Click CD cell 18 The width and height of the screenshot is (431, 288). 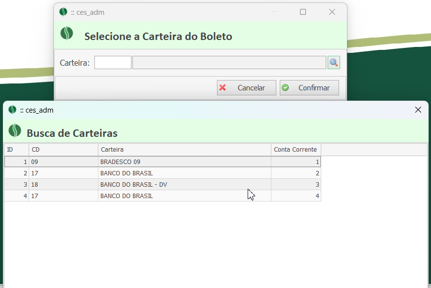[x=63, y=184]
